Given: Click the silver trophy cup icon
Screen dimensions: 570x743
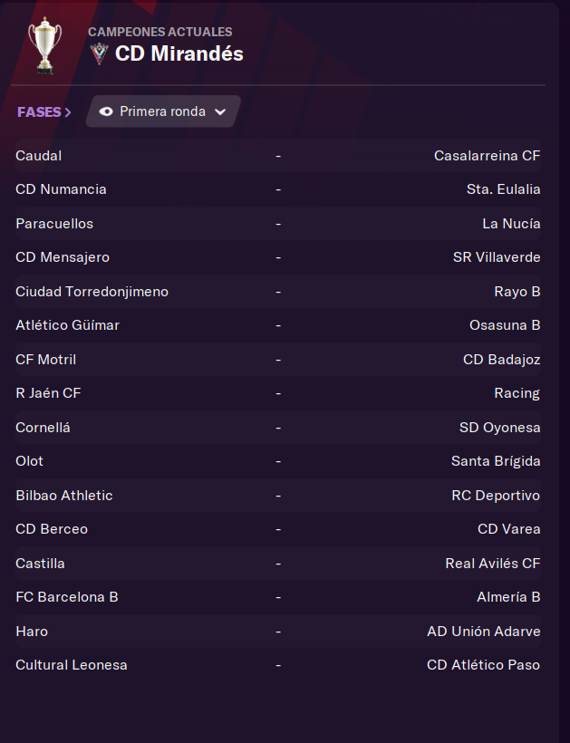Looking at the screenshot, I should click(x=45, y=45).
